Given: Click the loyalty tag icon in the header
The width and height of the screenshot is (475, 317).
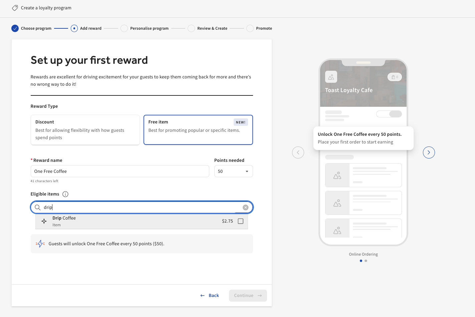Looking at the screenshot, I should tap(15, 7).
